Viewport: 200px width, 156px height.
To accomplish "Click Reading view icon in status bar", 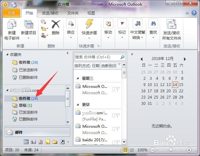I will click(132, 150).
